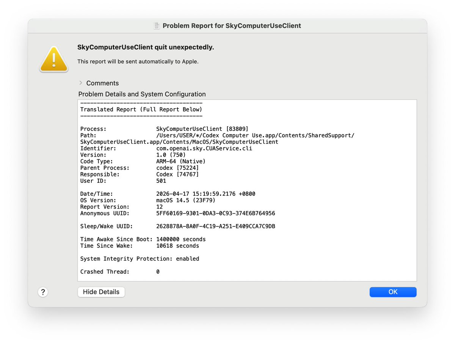This screenshot has height=344, width=455.
Task: Click the 'Problem Report for SkyComputerUseClient' title
Action: pos(232,26)
